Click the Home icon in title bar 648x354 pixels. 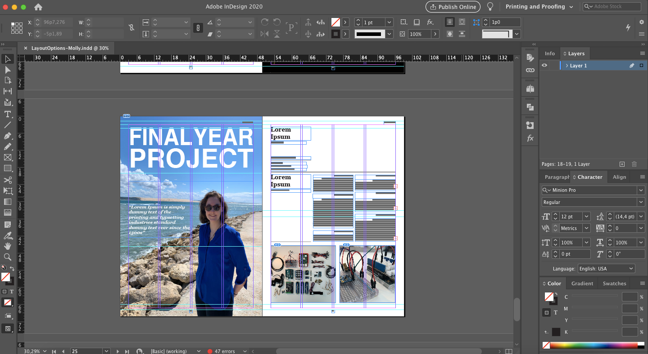(x=38, y=7)
